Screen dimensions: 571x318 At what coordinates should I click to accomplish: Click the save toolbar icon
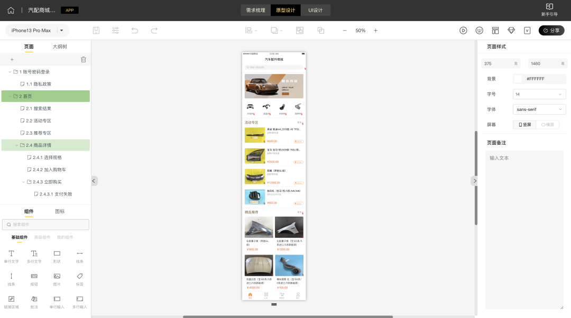96,31
